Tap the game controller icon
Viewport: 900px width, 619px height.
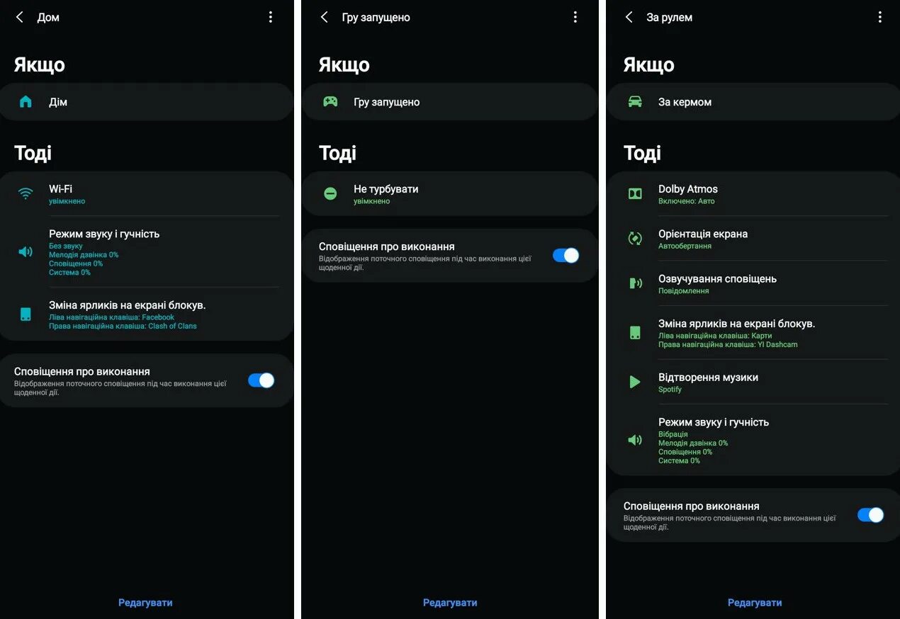(x=330, y=102)
